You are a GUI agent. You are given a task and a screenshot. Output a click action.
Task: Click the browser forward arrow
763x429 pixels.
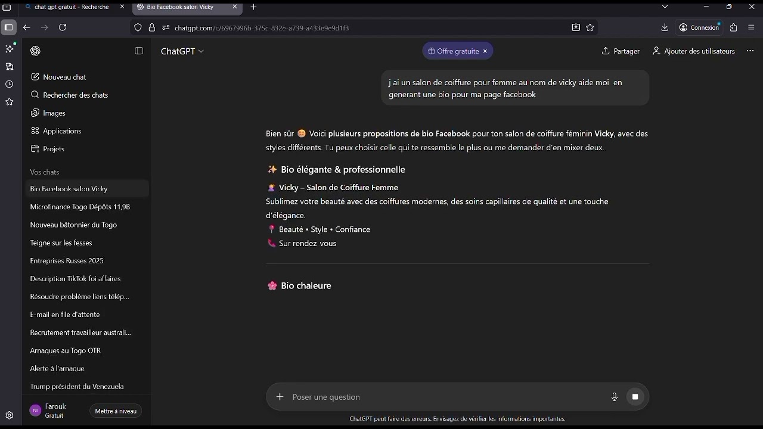(x=44, y=27)
